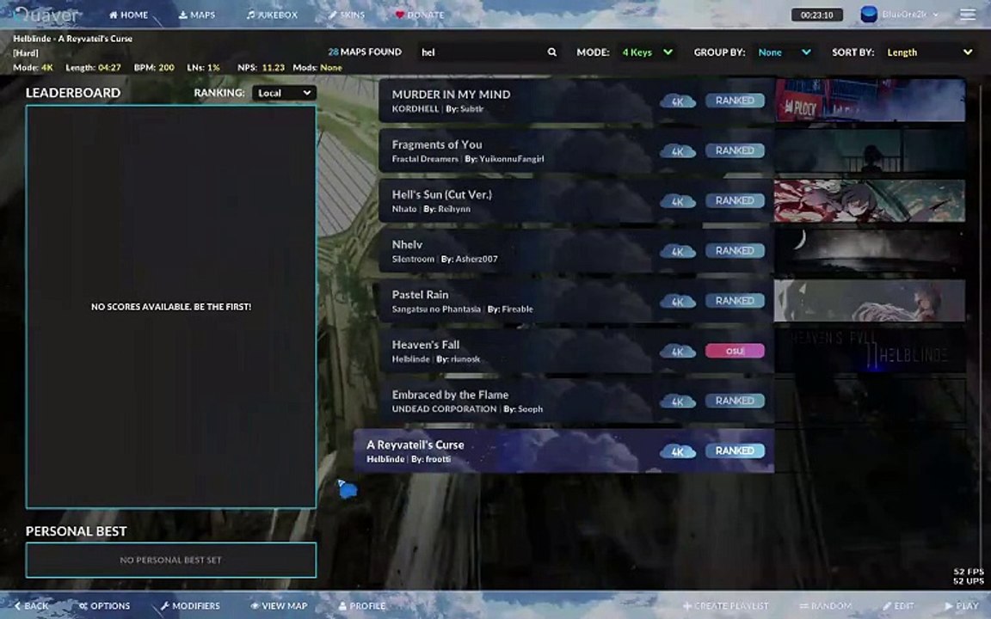
Task: Open the Sort By Length dropdown
Action: [x=929, y=52]
